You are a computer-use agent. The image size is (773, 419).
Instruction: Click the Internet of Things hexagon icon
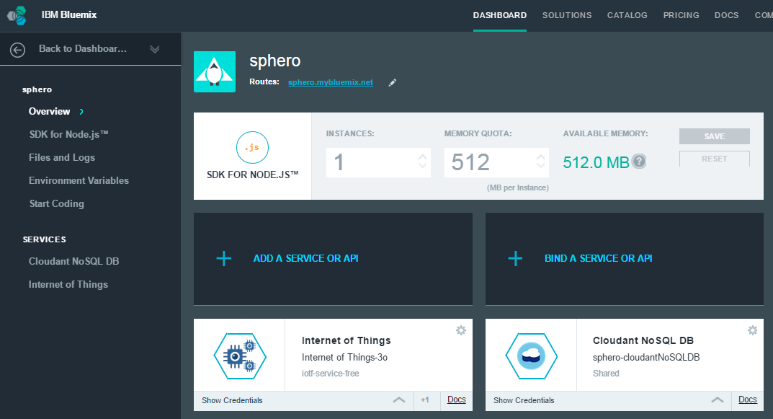pos(240,356)
